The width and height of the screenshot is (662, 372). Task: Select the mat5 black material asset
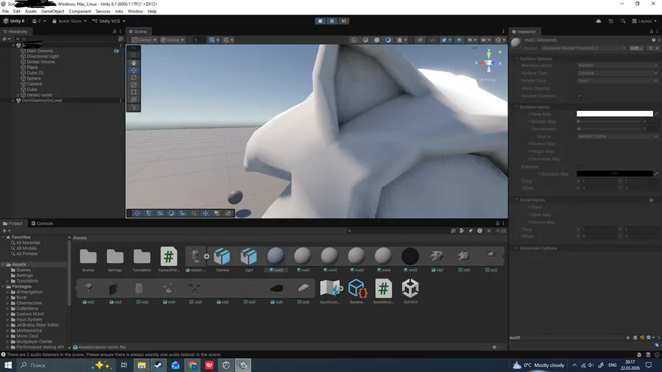(x=410, y=260)
